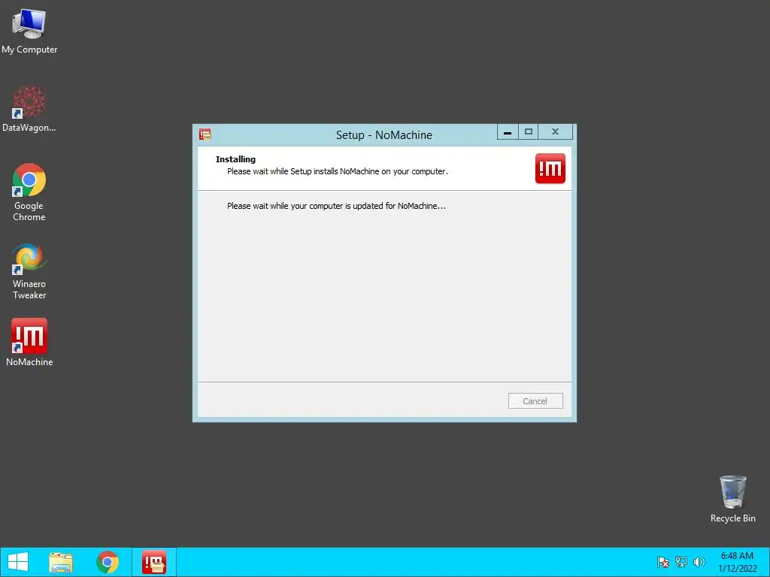Open File Explorer from the taskbar

tap(61, 562)
